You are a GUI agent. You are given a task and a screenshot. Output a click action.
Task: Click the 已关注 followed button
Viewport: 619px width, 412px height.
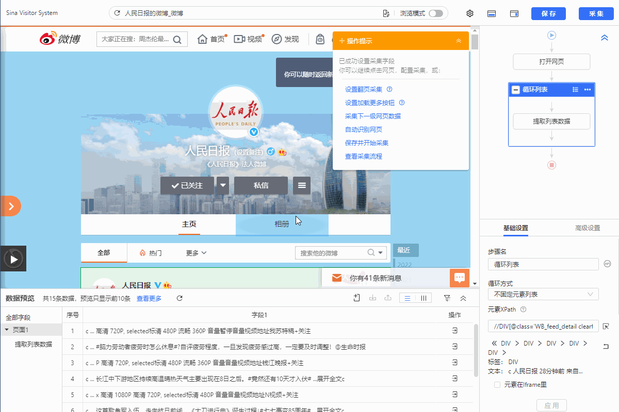(x=187, y=185)
